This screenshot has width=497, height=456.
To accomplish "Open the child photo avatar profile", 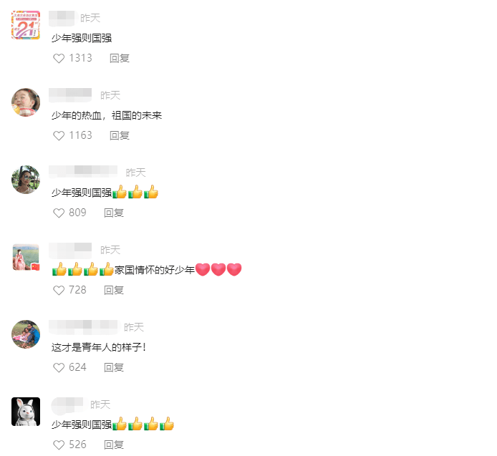I will pyautogui.click(x=26, y=102).
